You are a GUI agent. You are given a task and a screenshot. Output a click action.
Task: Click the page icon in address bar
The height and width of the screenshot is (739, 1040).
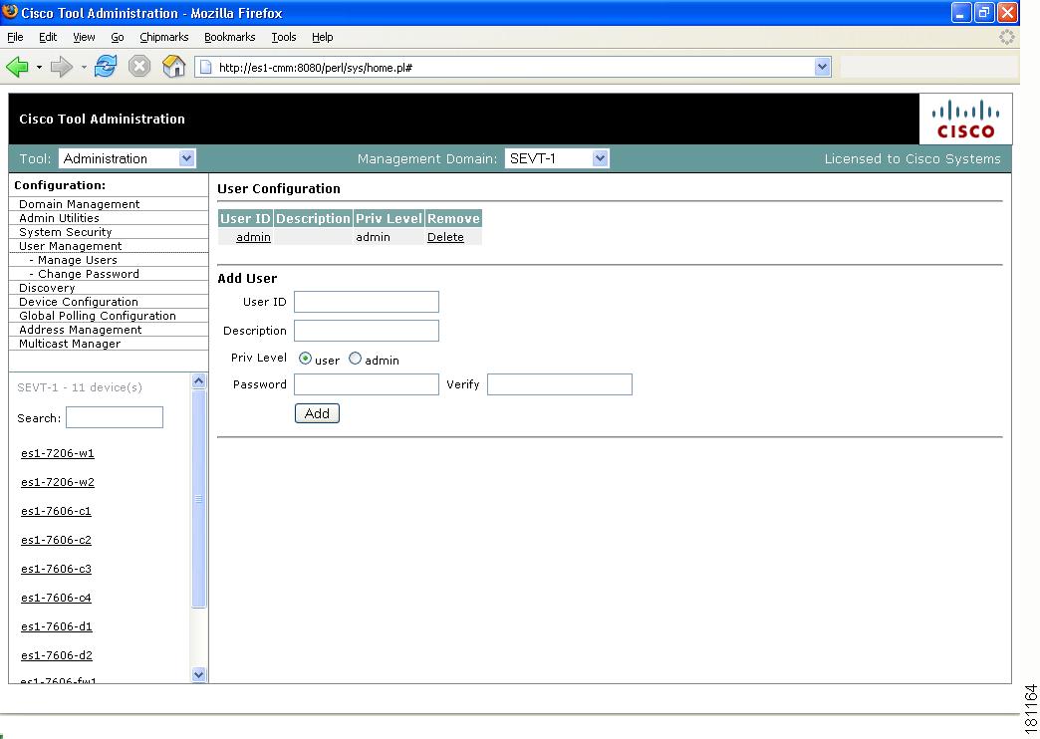pos(205,67)
